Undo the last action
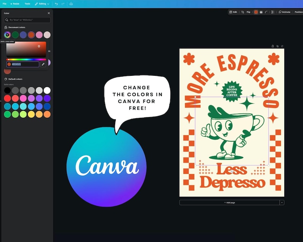This screenshot has width=303, height=242. [x=56, y=4]
